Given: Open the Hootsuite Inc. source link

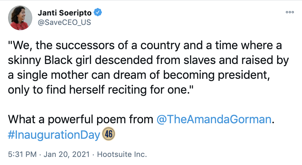Looking at the screenshot, I should (x=122, y=155).
